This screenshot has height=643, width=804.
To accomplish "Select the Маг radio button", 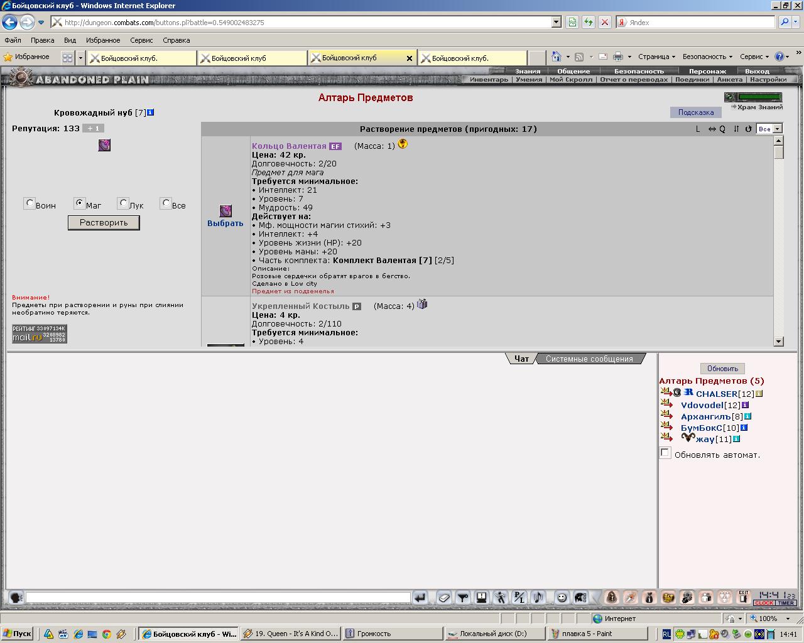I will pos(79,203).
